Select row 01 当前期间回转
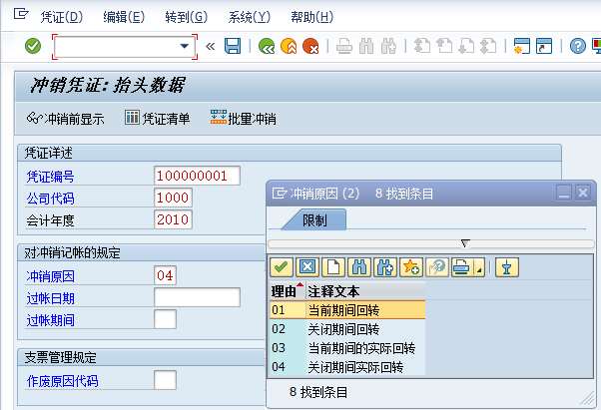This screenshot has width=601, height=410. tap(347, 310)
